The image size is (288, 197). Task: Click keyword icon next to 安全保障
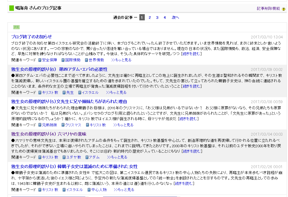[x=40, y=60]
